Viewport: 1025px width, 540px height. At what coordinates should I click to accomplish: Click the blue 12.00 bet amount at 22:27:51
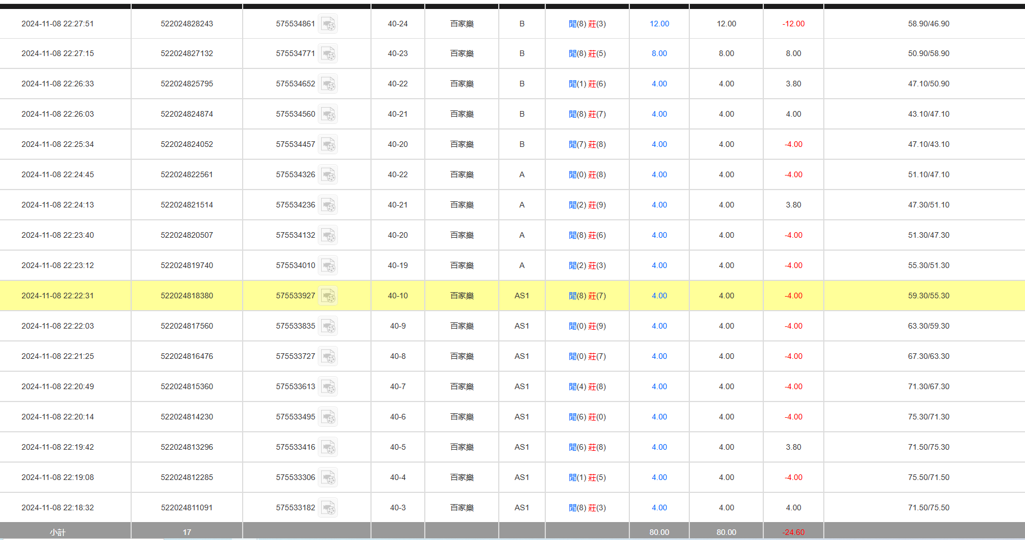click(659, 24)
